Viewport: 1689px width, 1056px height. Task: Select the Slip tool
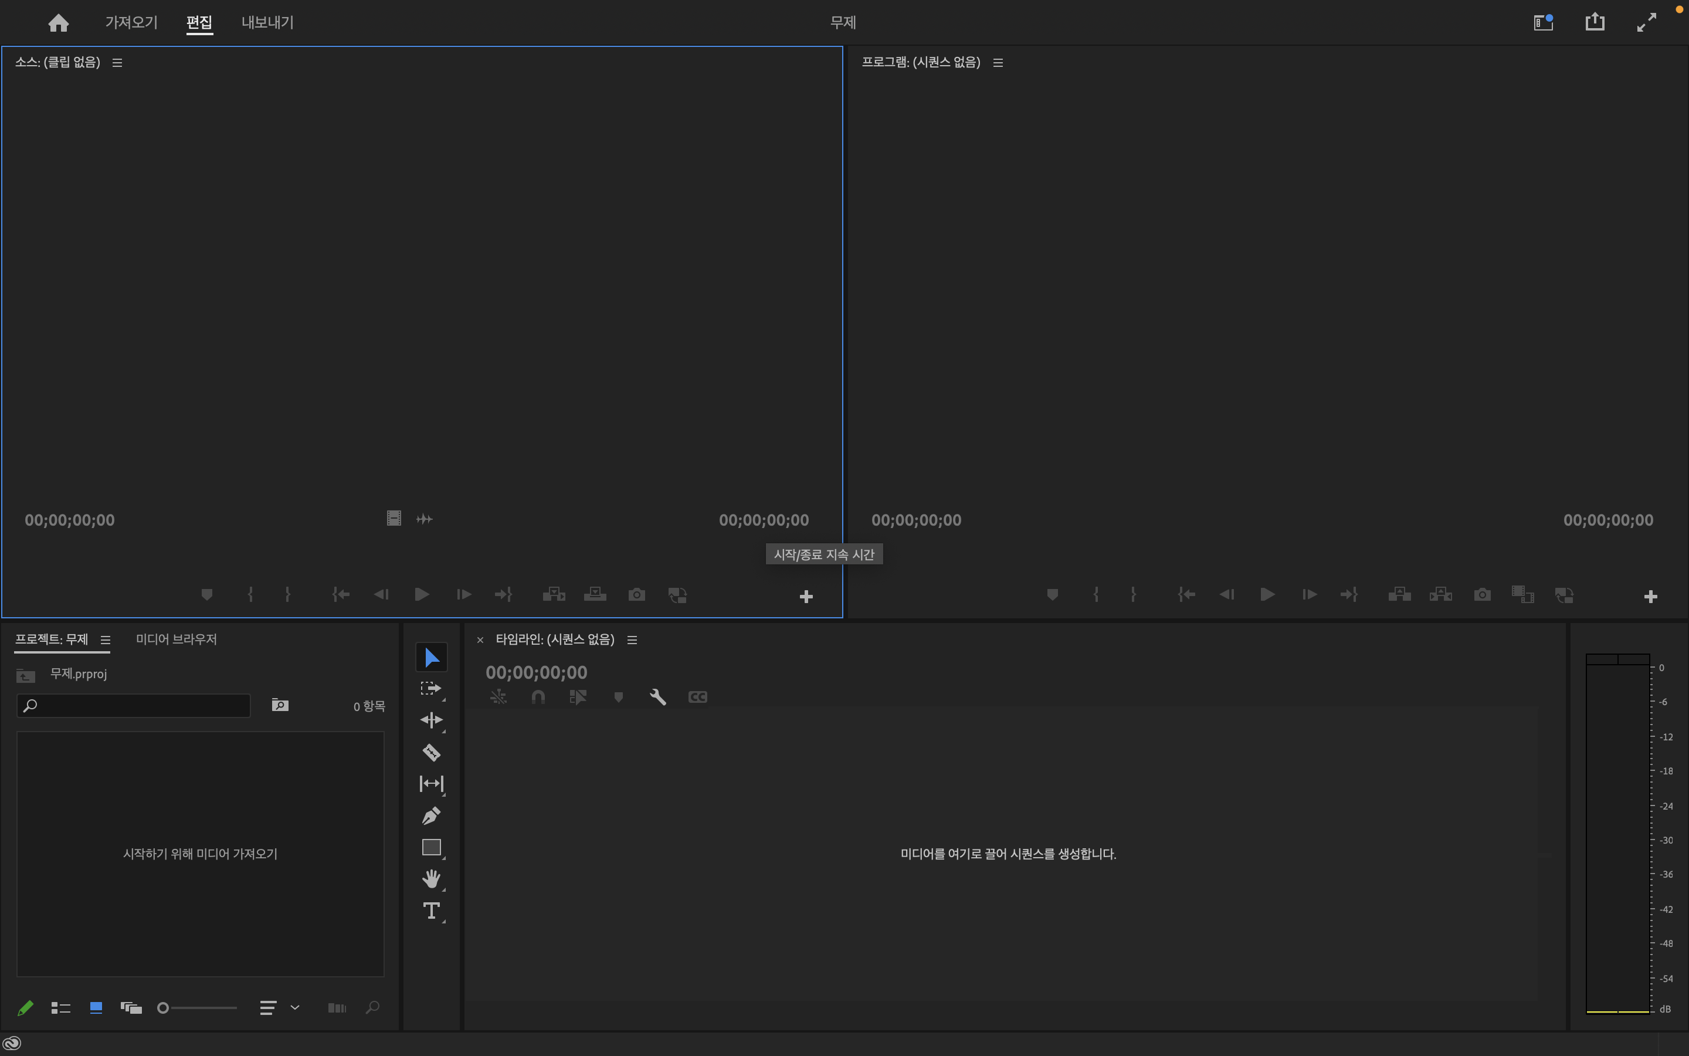430,784
